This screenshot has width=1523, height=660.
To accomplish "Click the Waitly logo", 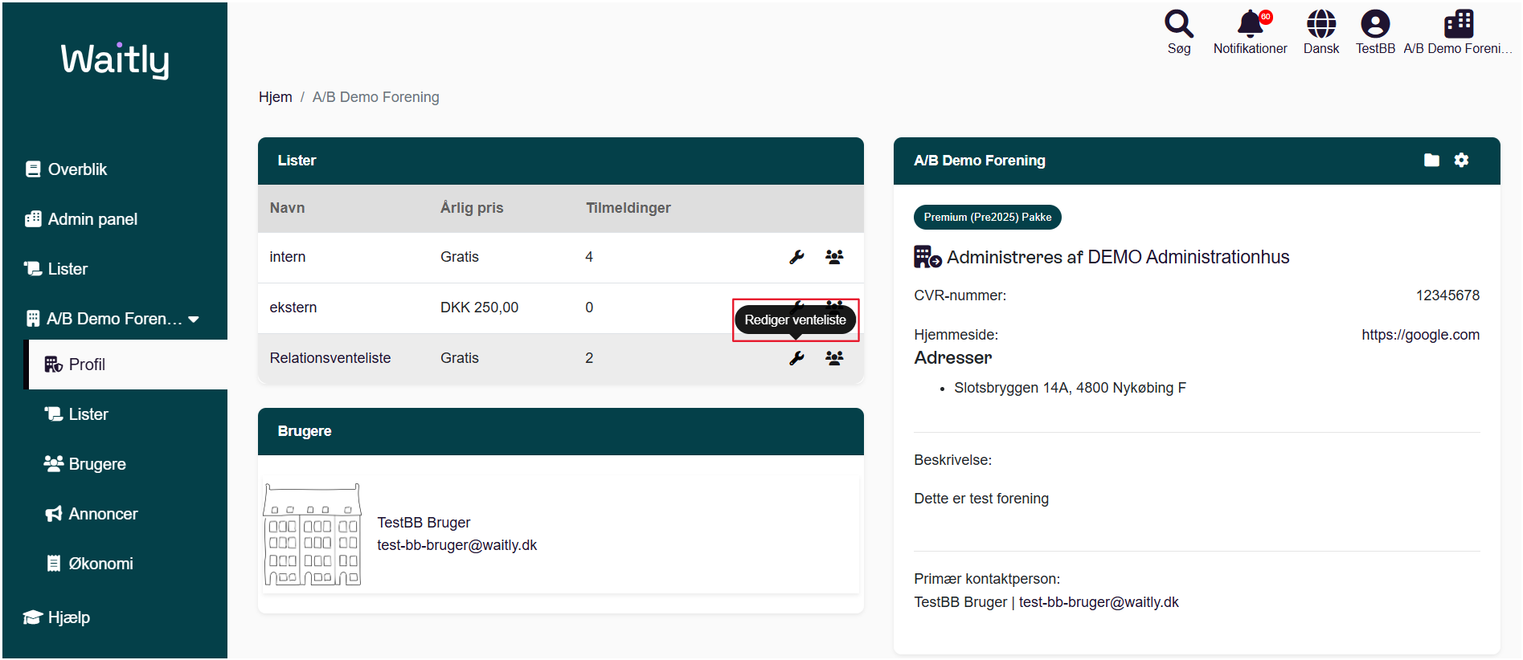I will tap(115, 60).
